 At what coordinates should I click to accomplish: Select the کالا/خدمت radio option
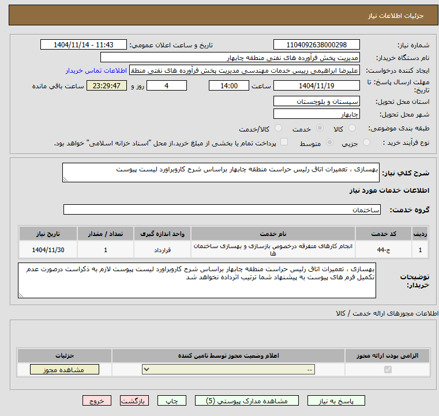click(x=278, y=128)
